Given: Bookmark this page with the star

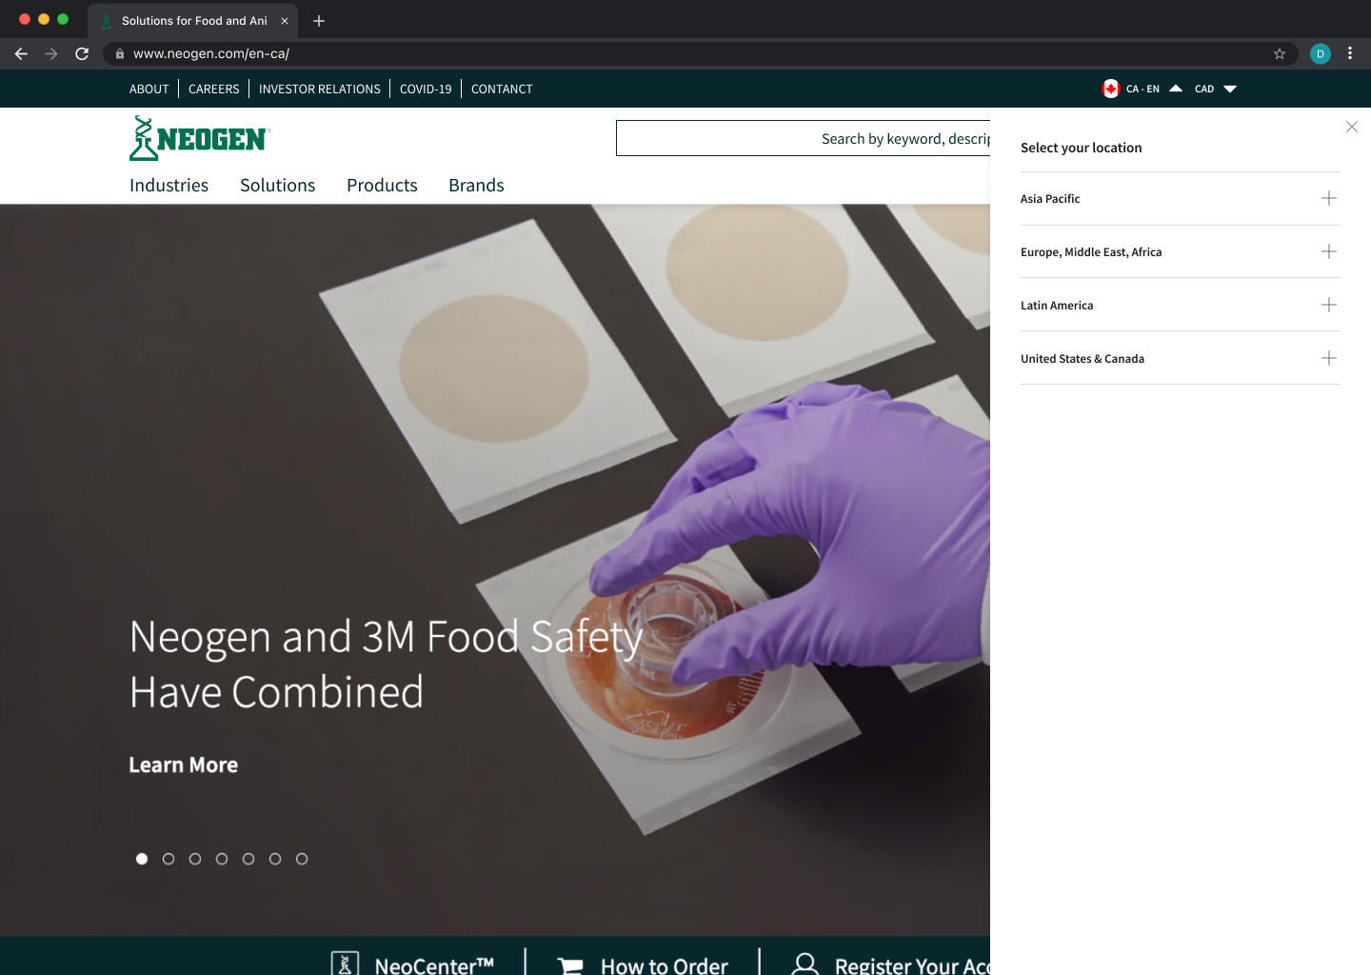Looking at the screenshot, I should (1280, 53).
